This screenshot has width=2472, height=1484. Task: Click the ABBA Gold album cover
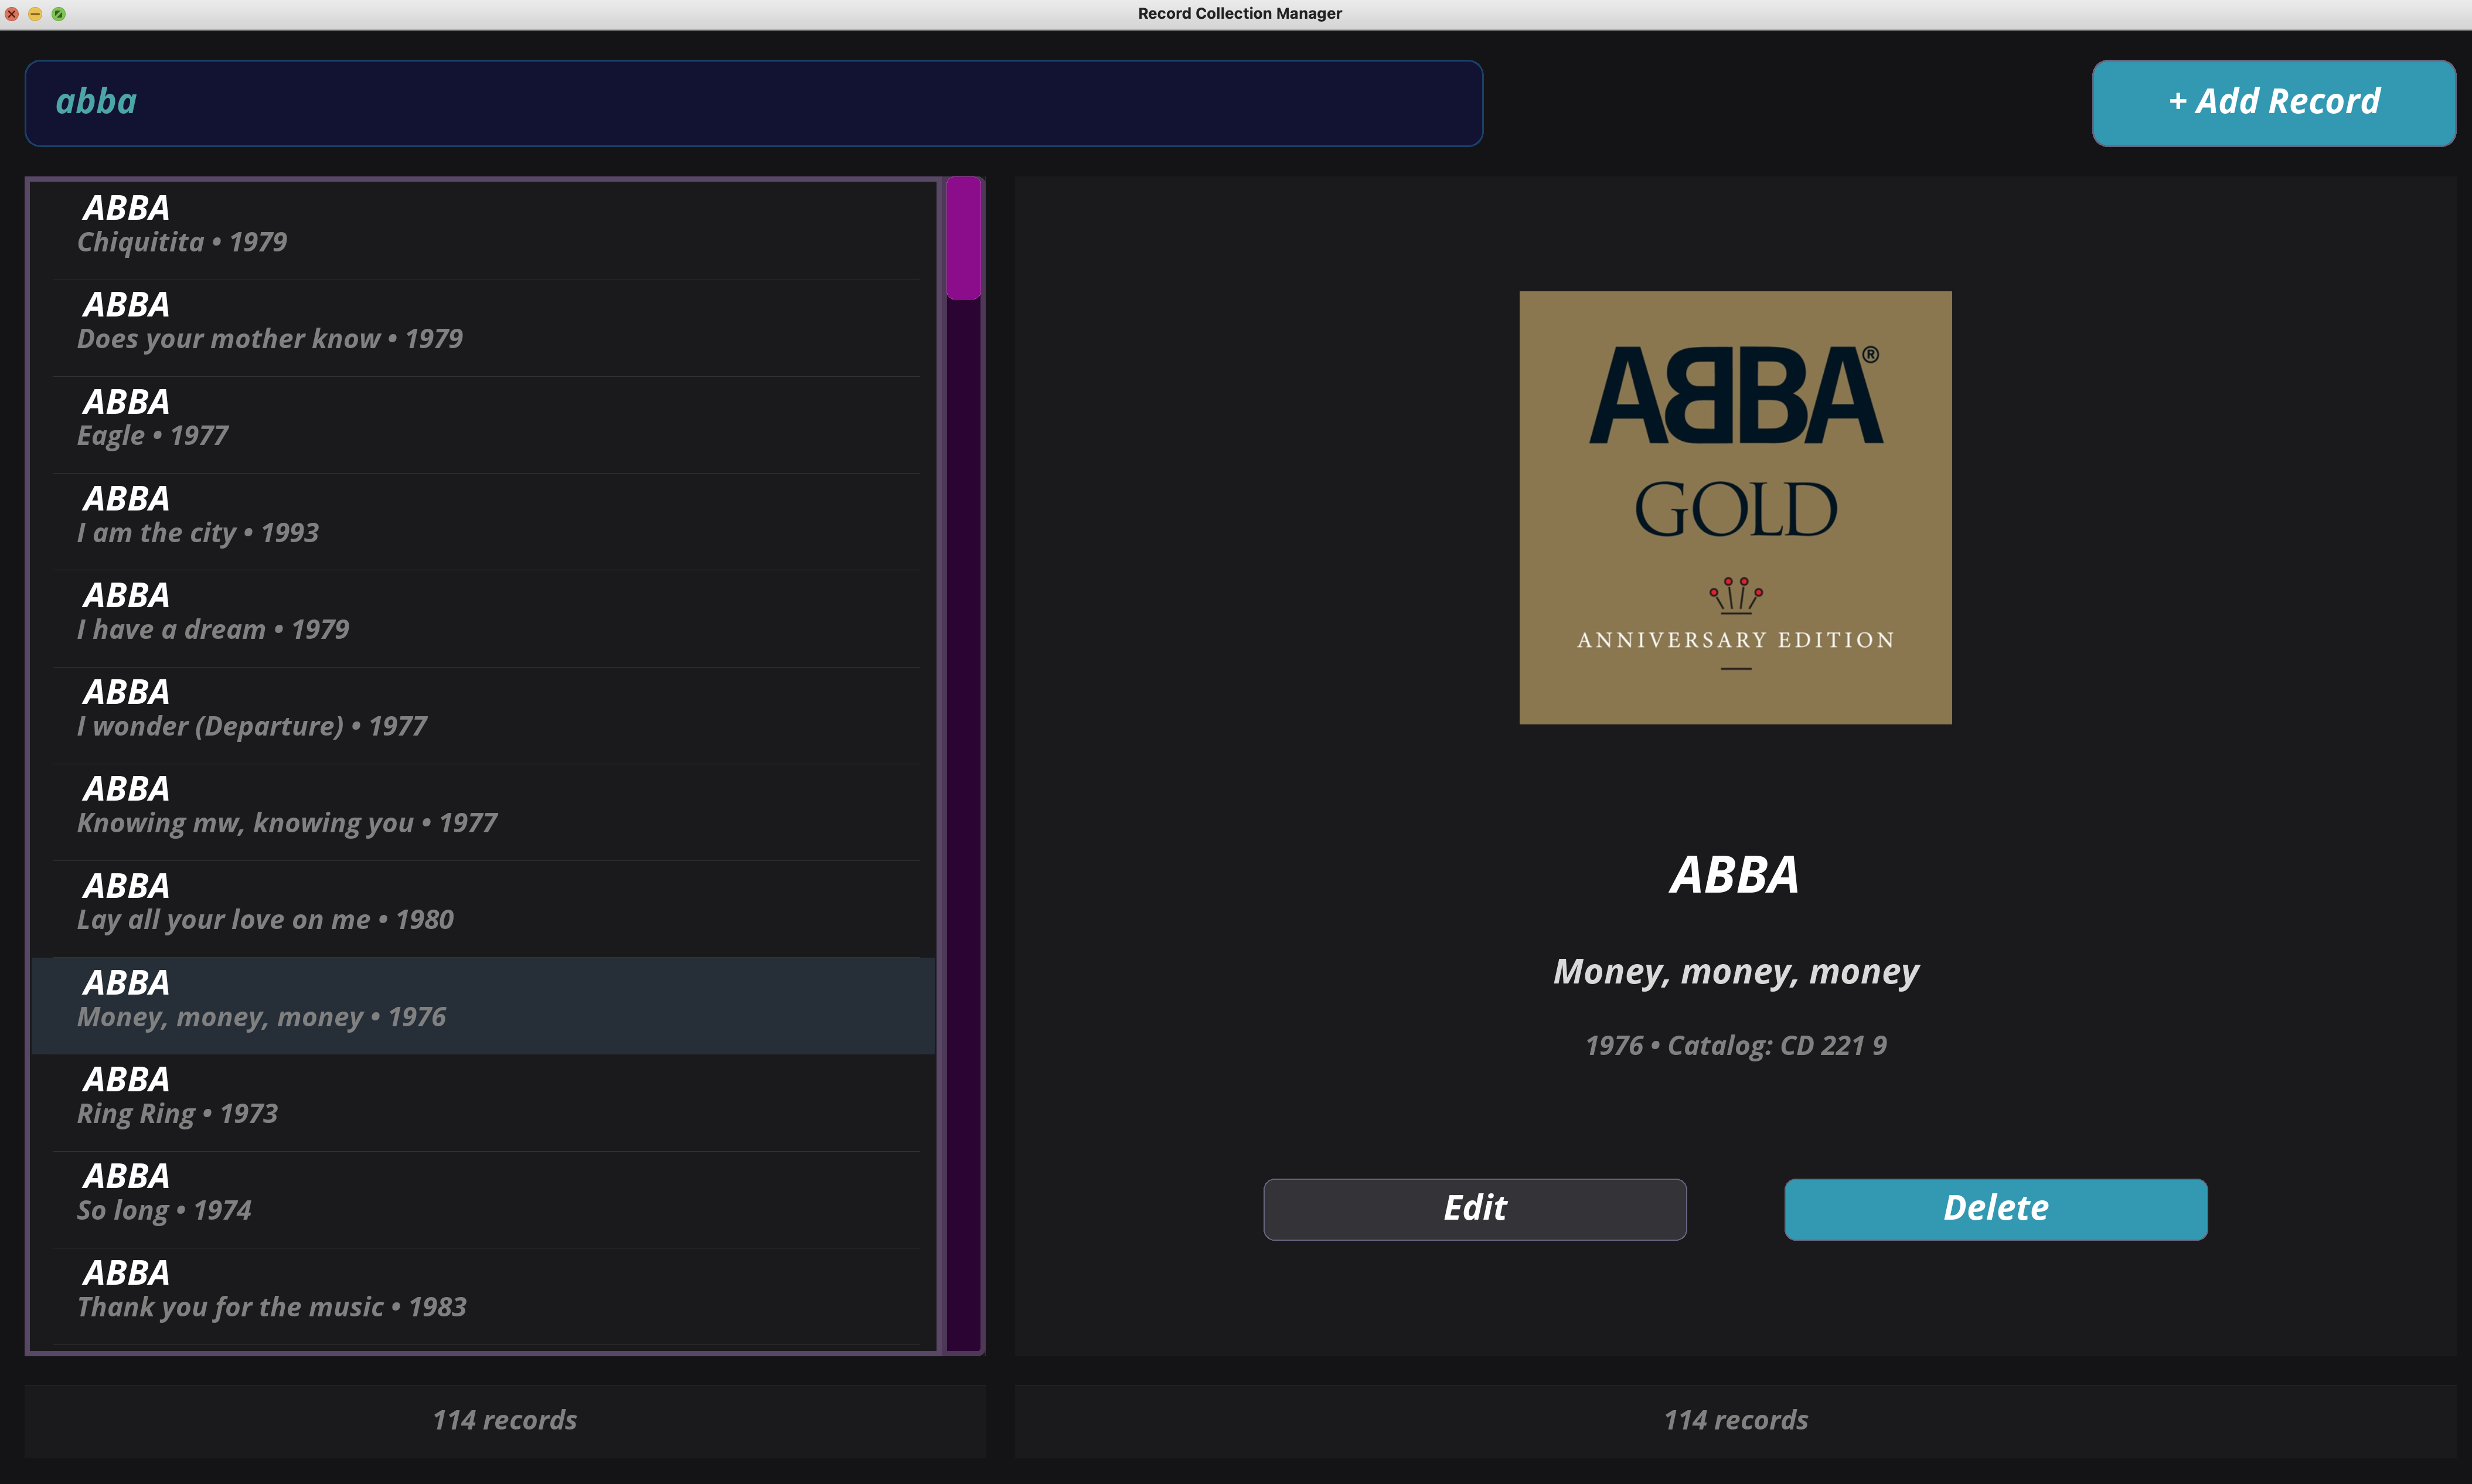[1735, 507]
